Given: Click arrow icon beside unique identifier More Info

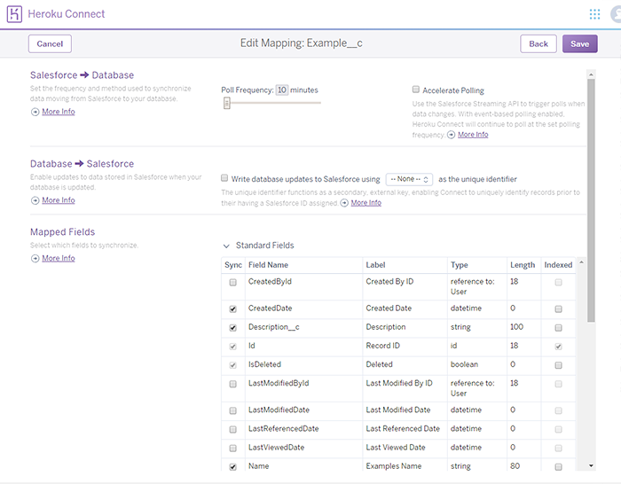Looking at the screenshot, I should coord(344,203).
